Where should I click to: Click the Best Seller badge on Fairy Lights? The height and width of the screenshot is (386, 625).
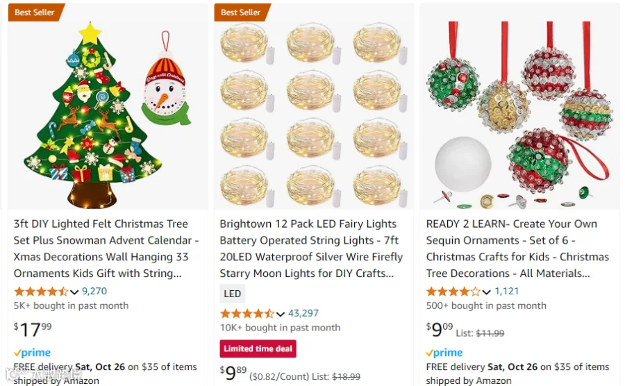[242, 12]
